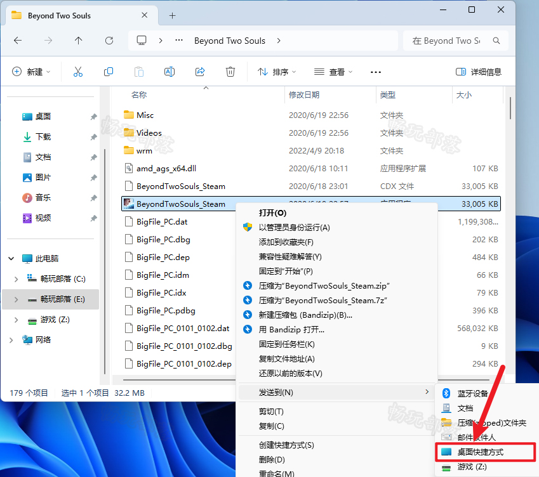The image size is (539, 477).
Task: Go back with the left arrow
Action: click(x=18, y=41)
